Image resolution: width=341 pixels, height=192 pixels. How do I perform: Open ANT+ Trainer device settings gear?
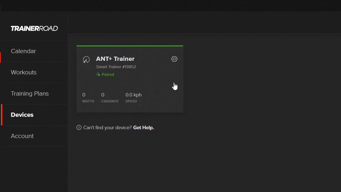pyautogui.click(x=174, y=59)
